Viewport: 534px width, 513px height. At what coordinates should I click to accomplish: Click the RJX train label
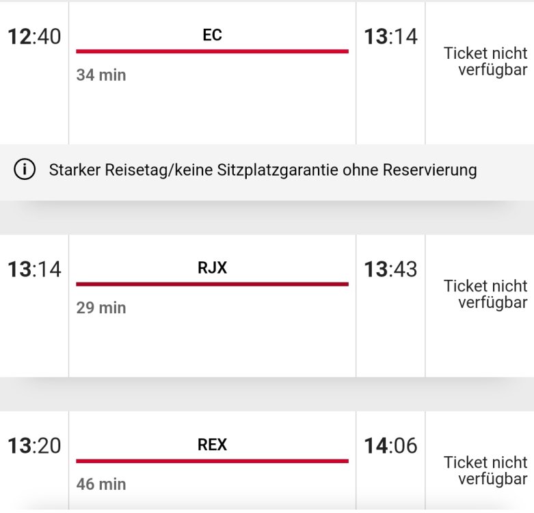(212, 268)
